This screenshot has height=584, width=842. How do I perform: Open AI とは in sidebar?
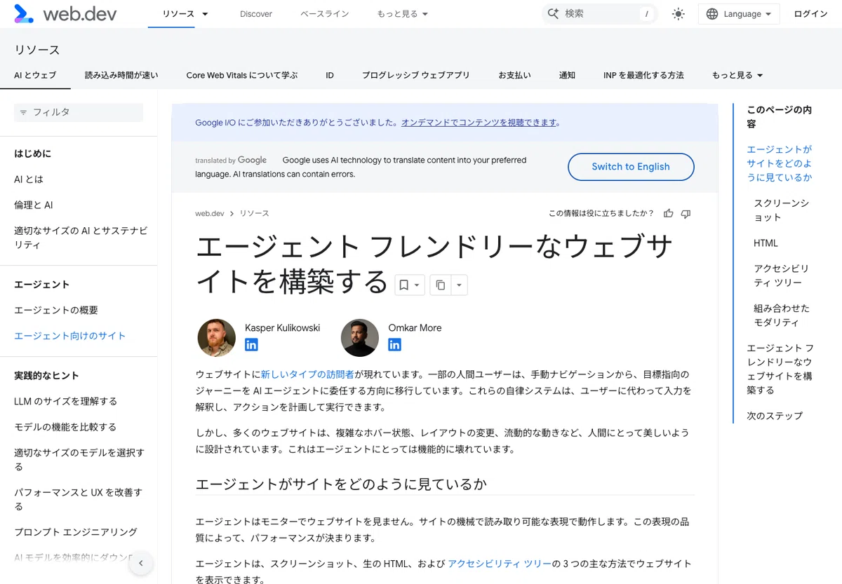(29, 179)
